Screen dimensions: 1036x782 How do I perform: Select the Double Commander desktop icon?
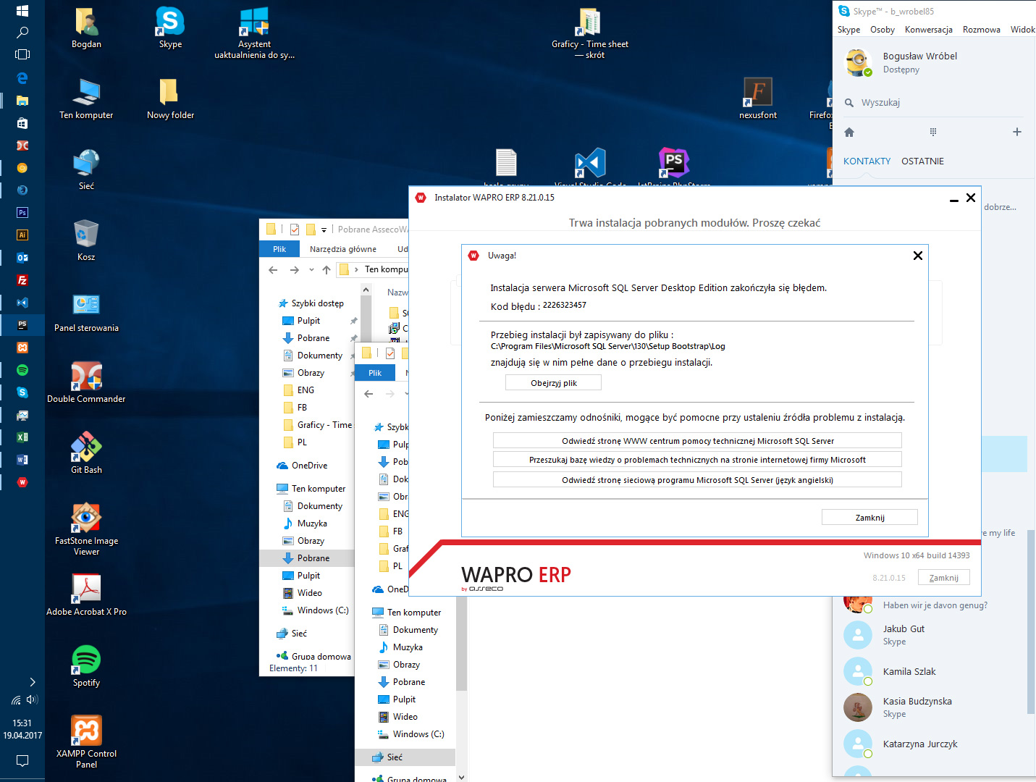[x=86, y=382]
